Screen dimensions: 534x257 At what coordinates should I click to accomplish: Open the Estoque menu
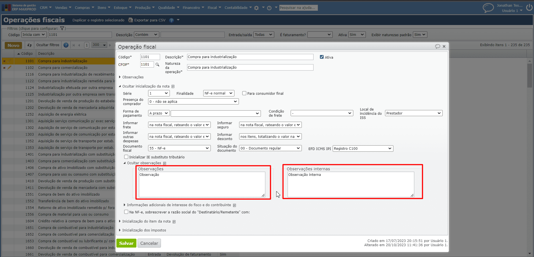pos(123,8)
